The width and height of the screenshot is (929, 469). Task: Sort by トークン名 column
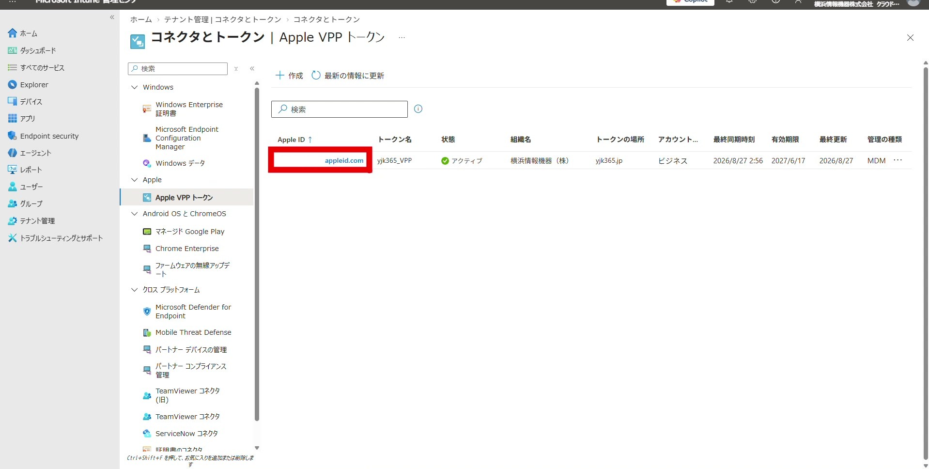click(395, 140)
